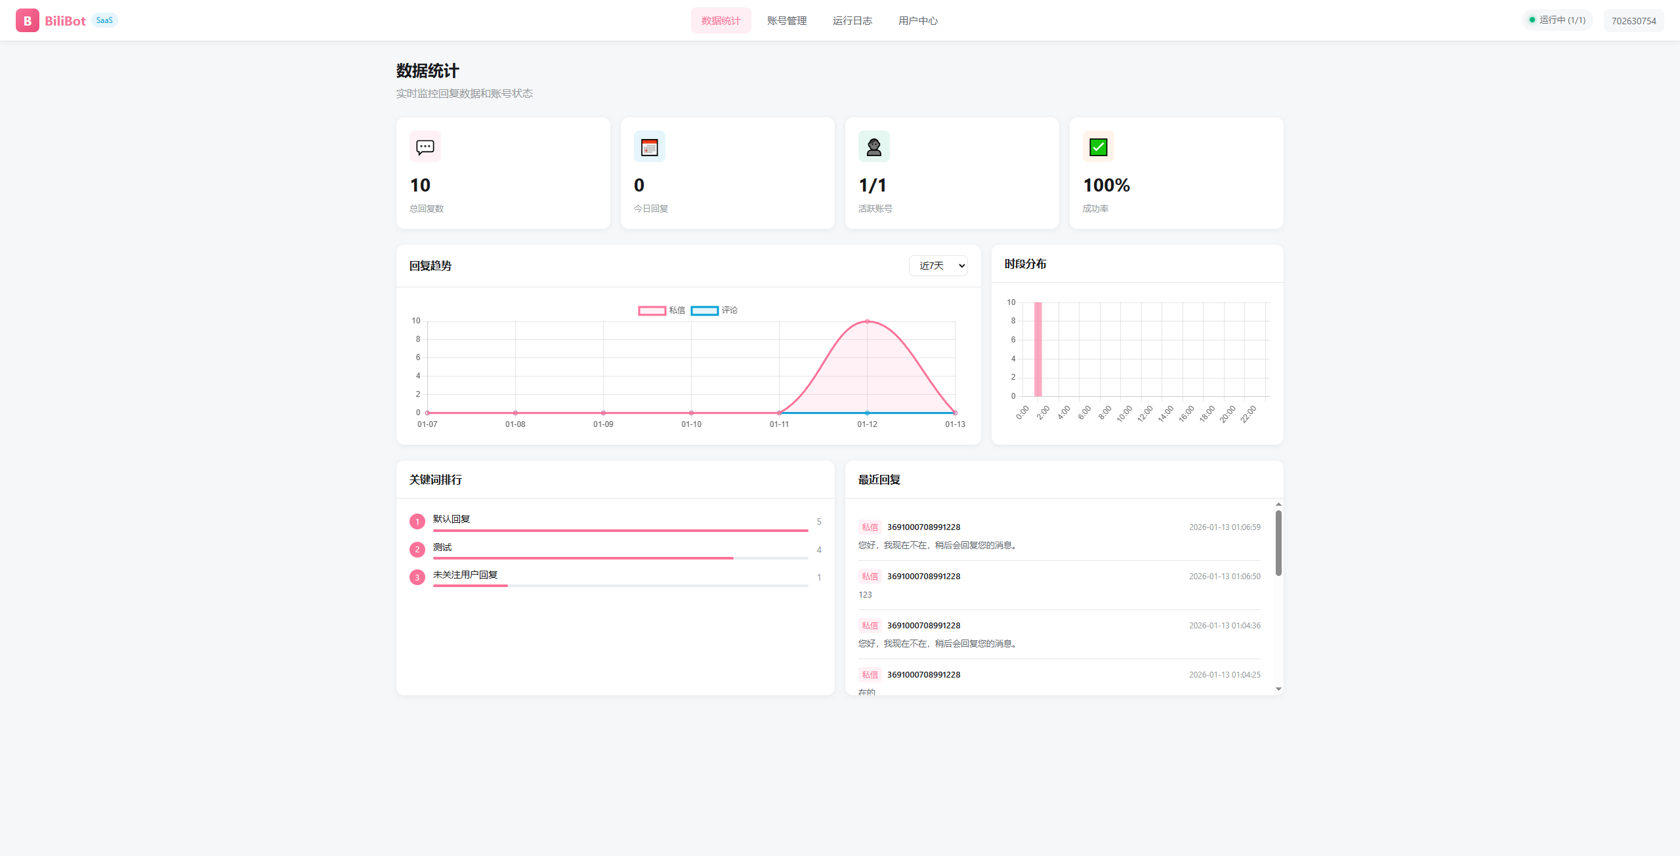Click the 默认回复 keyword progress bar
1680x856 pixels.
619,530
